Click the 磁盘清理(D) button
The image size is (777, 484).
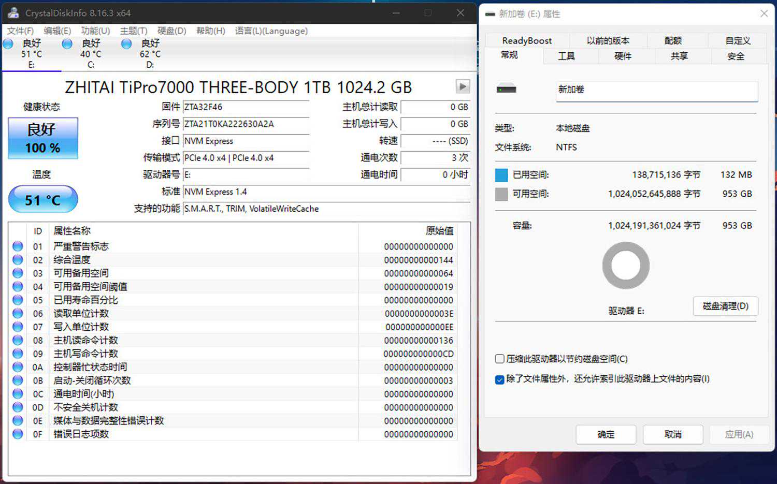coord(725,306)
